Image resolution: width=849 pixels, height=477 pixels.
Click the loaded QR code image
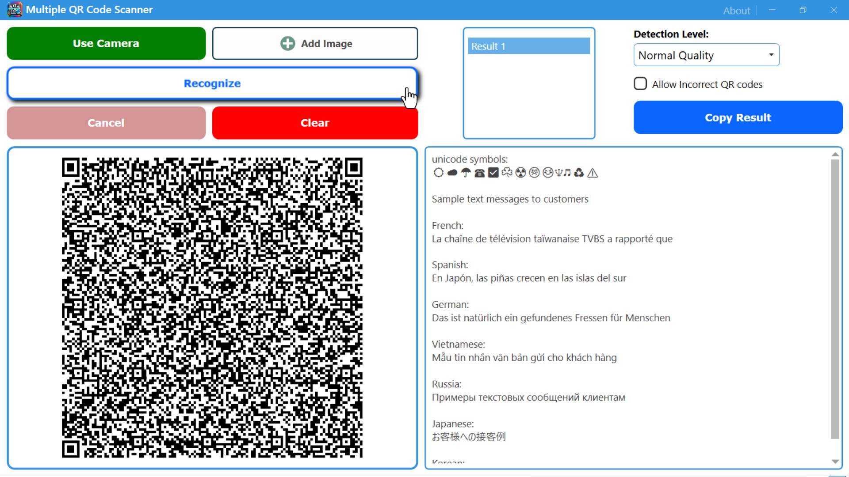point(212,308)
